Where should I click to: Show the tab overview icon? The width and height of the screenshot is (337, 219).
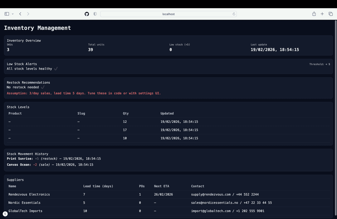point(330,14)
